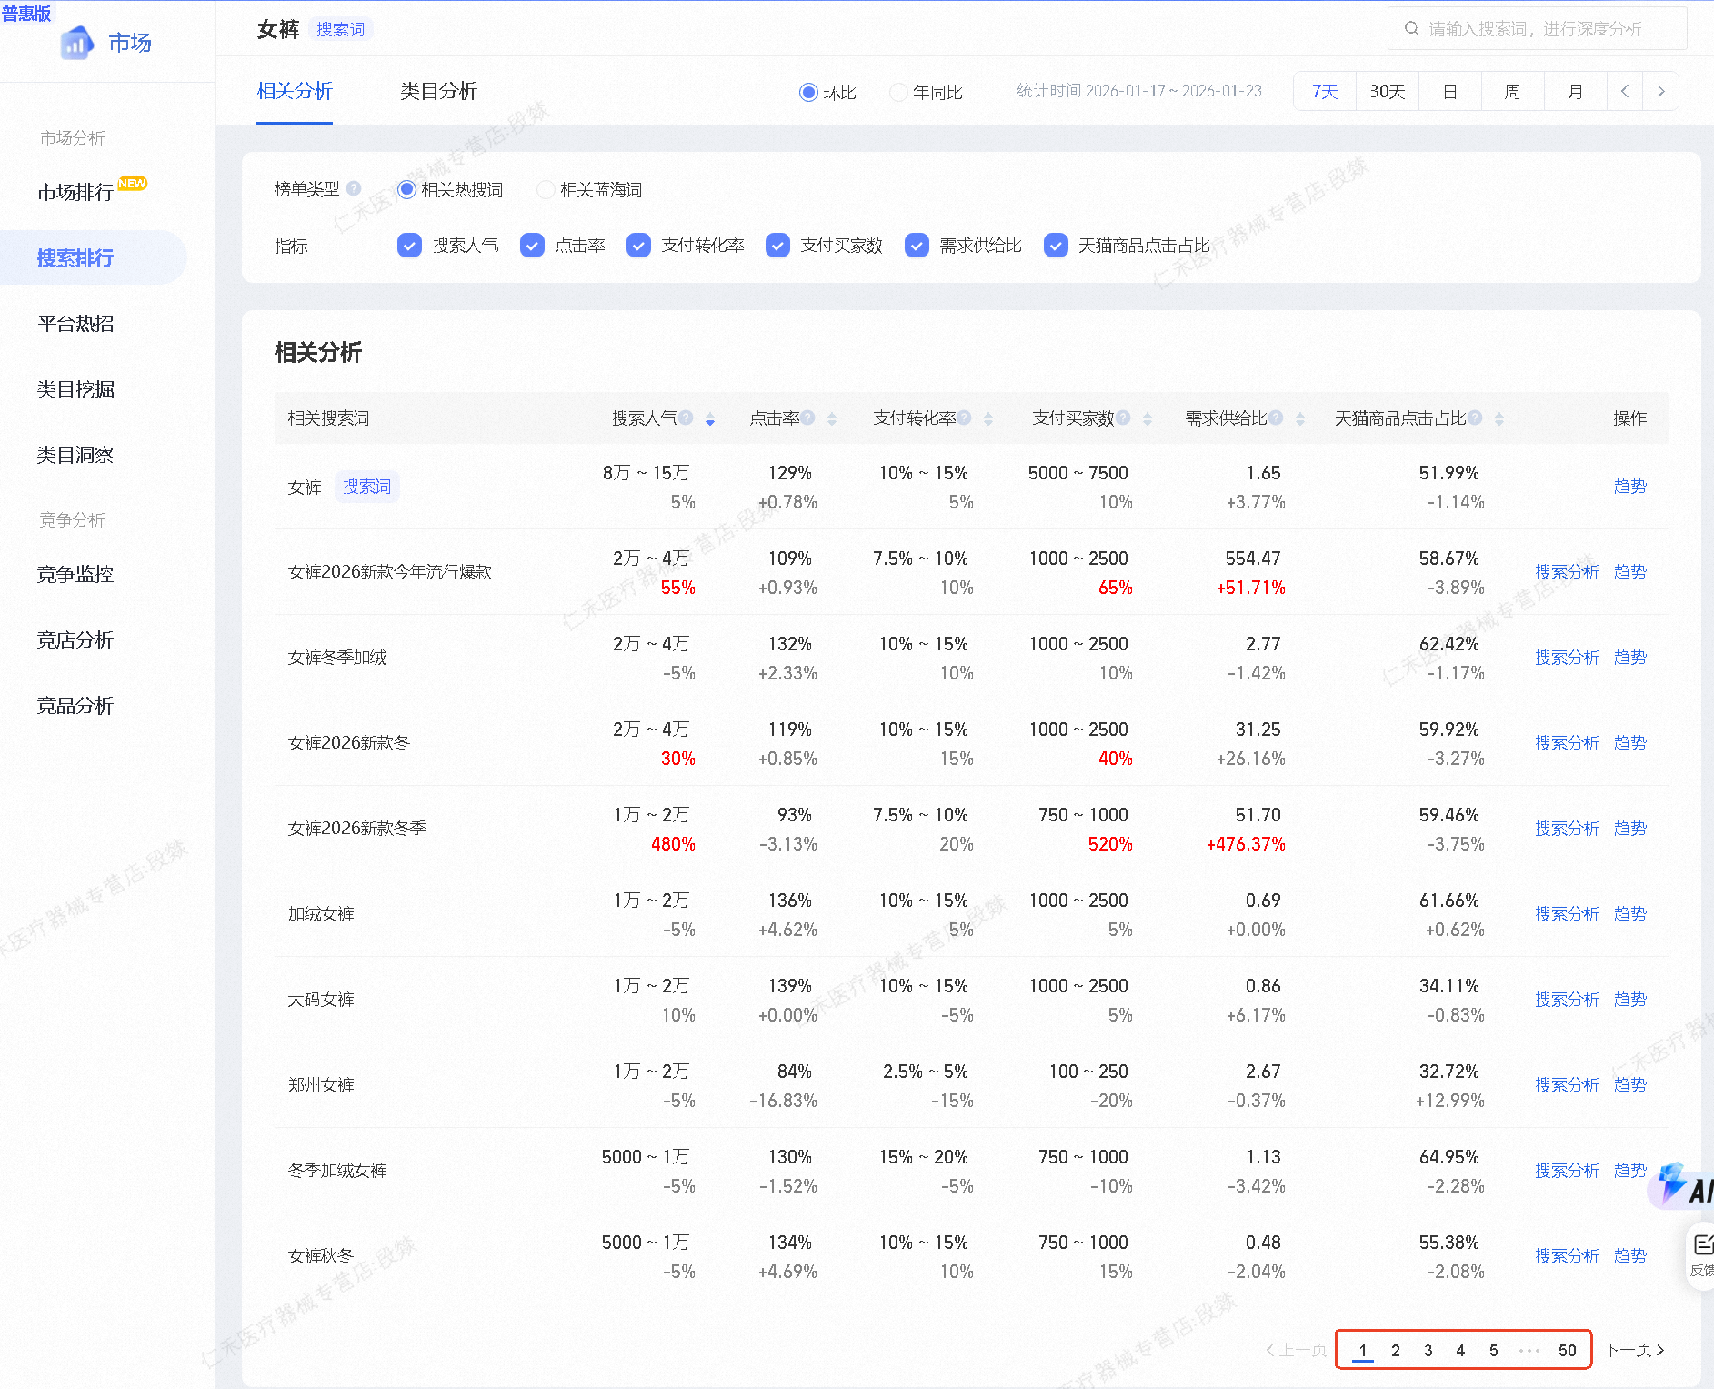
Task: Sort table by 天猫商品点击占比 arrows
Action: (1499, 418)
